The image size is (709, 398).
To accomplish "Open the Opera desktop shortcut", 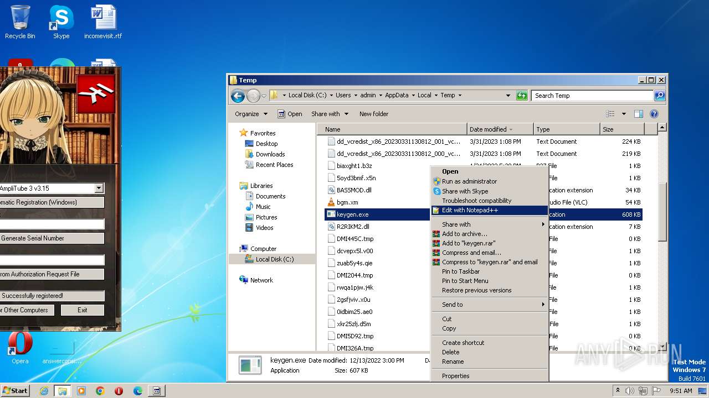I will [x=20, y=348].
